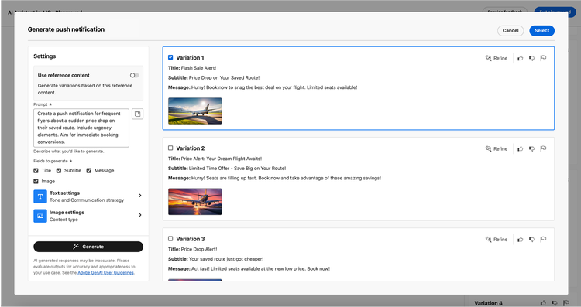Uncheck the Title field checkbox
The image size is (581, 307).
(36, 171)
